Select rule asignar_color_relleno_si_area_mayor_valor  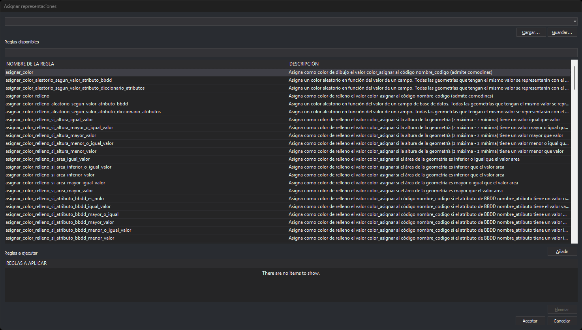coord(288,191)
